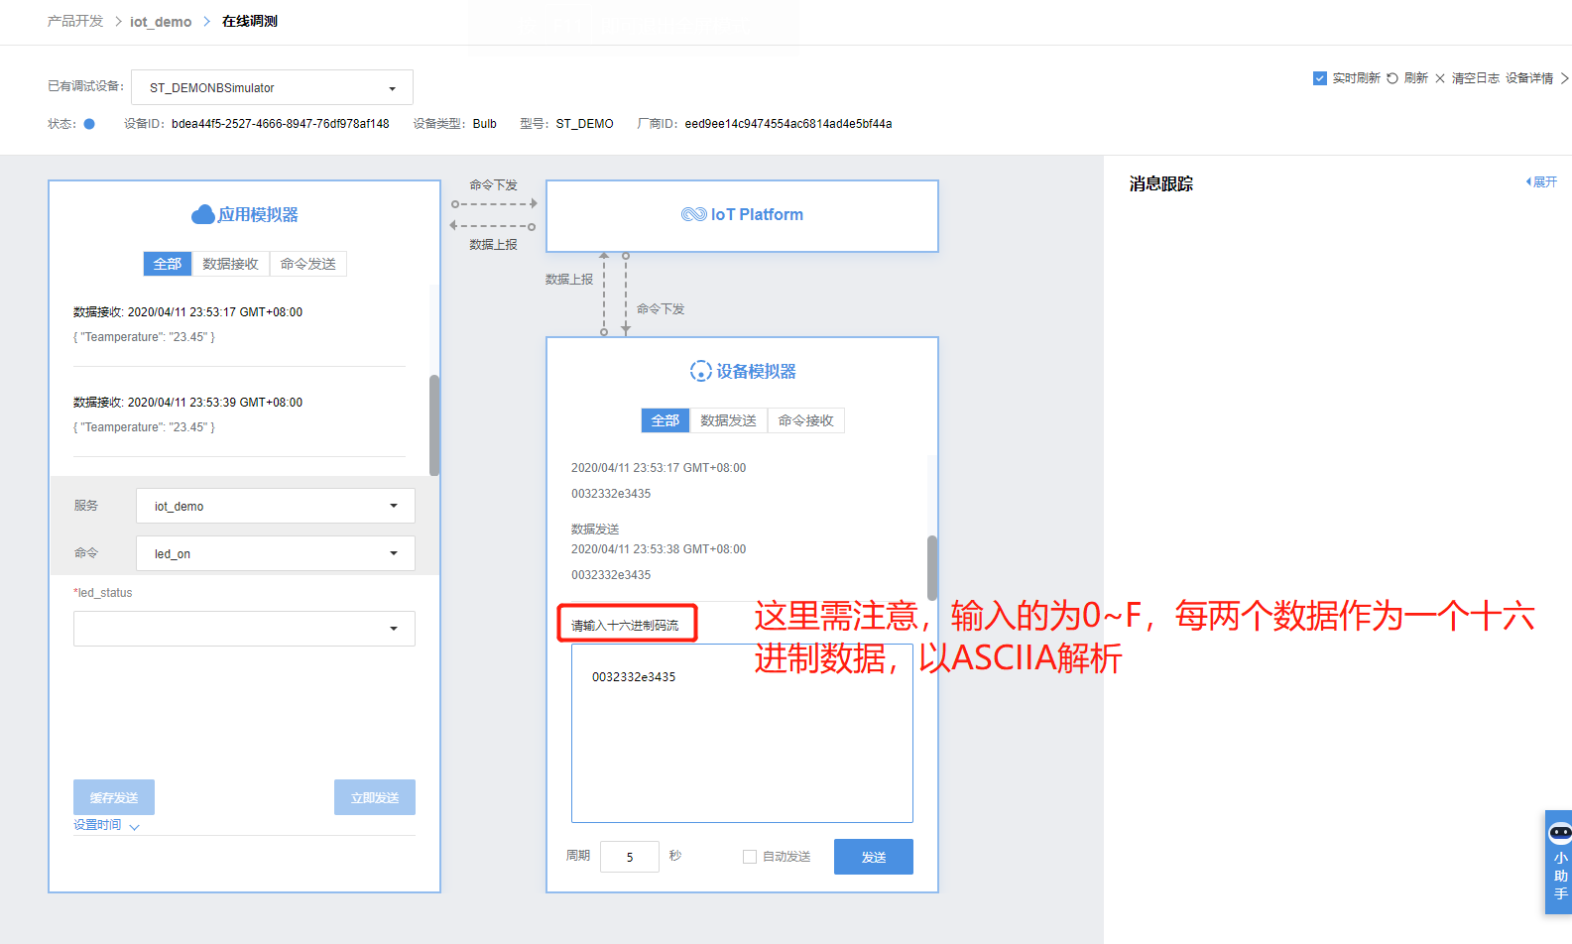Enable the 自动发送 checkbox
Screen dimensions: 1572x944
(x=750, y=857)
